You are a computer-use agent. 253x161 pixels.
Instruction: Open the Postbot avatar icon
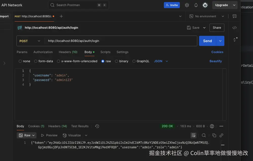point(205,5)
